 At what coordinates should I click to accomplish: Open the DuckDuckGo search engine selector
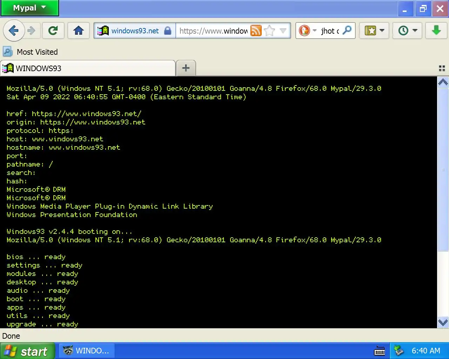click(308, 31)
